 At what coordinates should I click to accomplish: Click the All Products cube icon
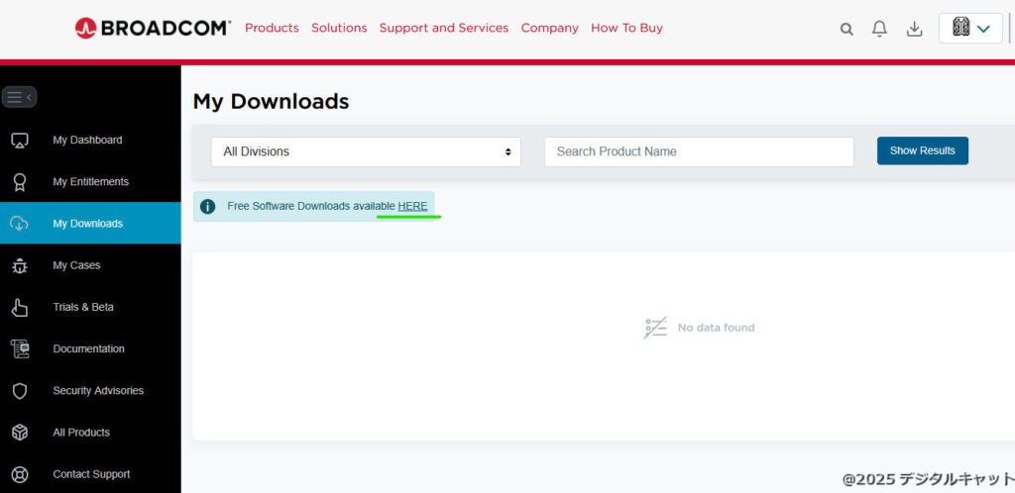tap(20, 433)
